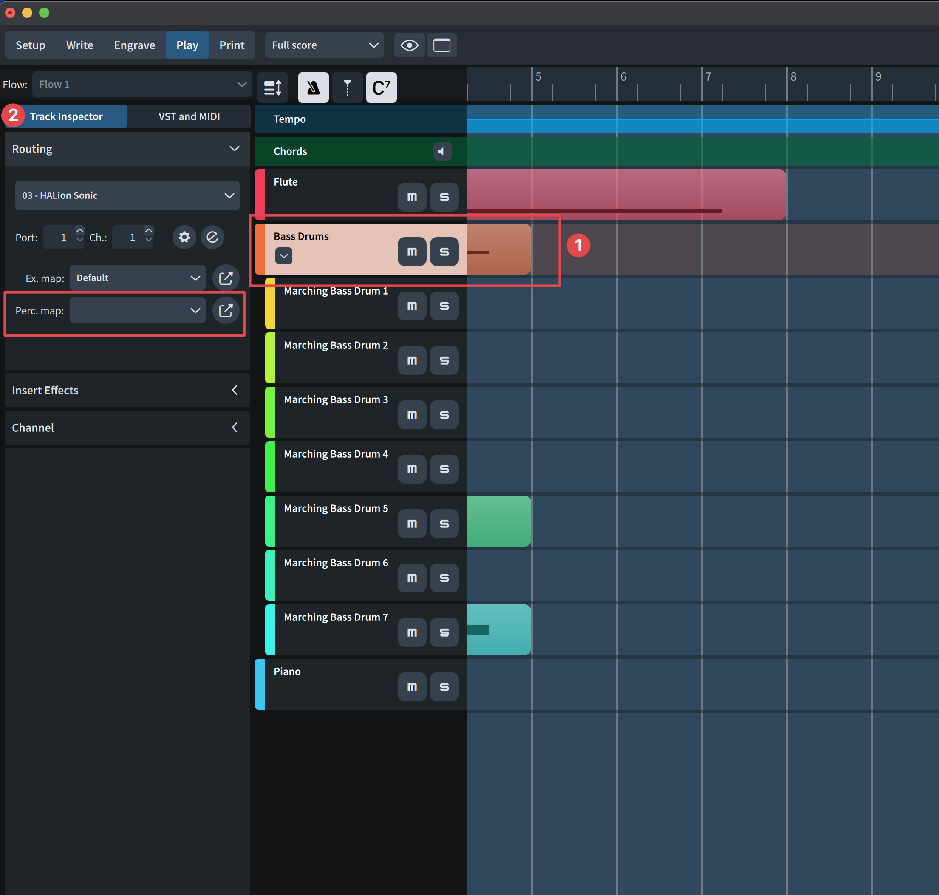This screenshot has height=895, width=939.
Task: Open the 03 - HALion Sonic dropdown
Action: pyautogui.click(x=127, y=195)
